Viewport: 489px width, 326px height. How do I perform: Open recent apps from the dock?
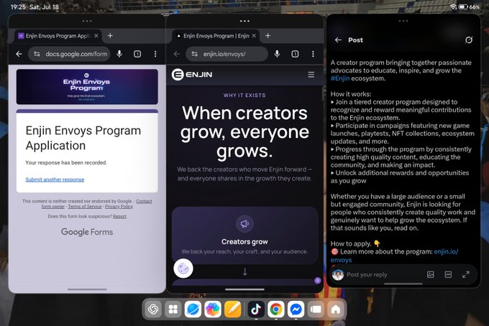tap(316, 309)
